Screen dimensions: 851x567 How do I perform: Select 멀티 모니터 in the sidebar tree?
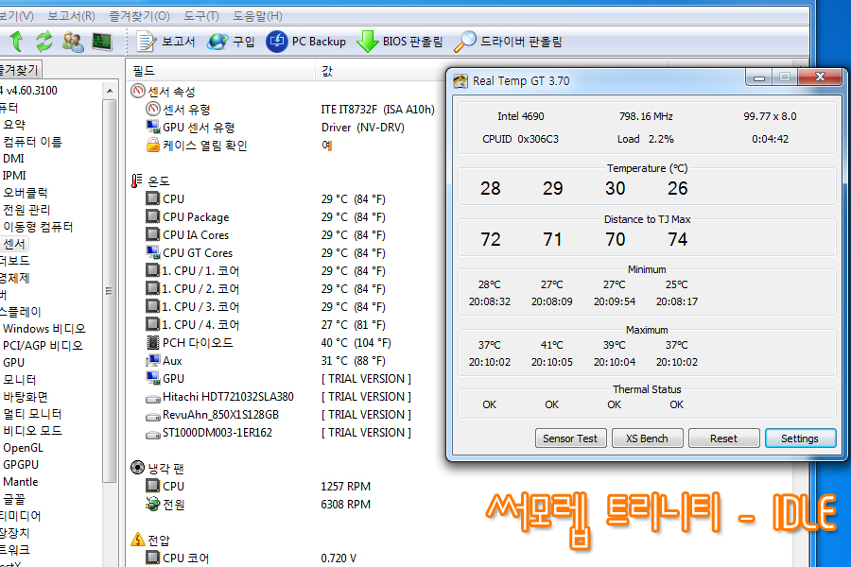[32, 414]
